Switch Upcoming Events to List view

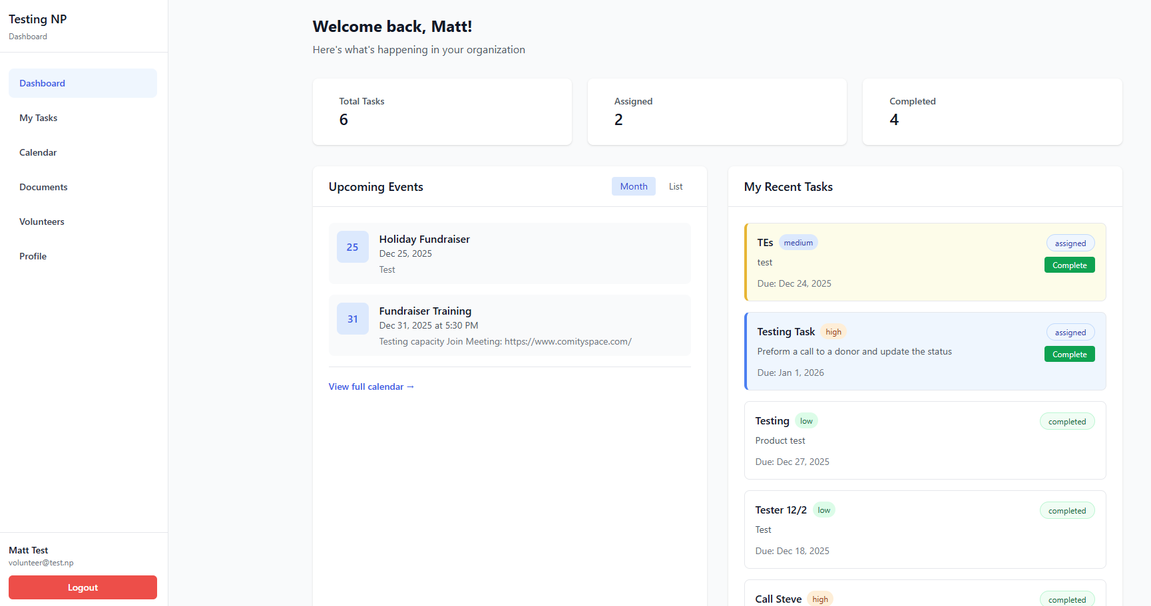675,186
